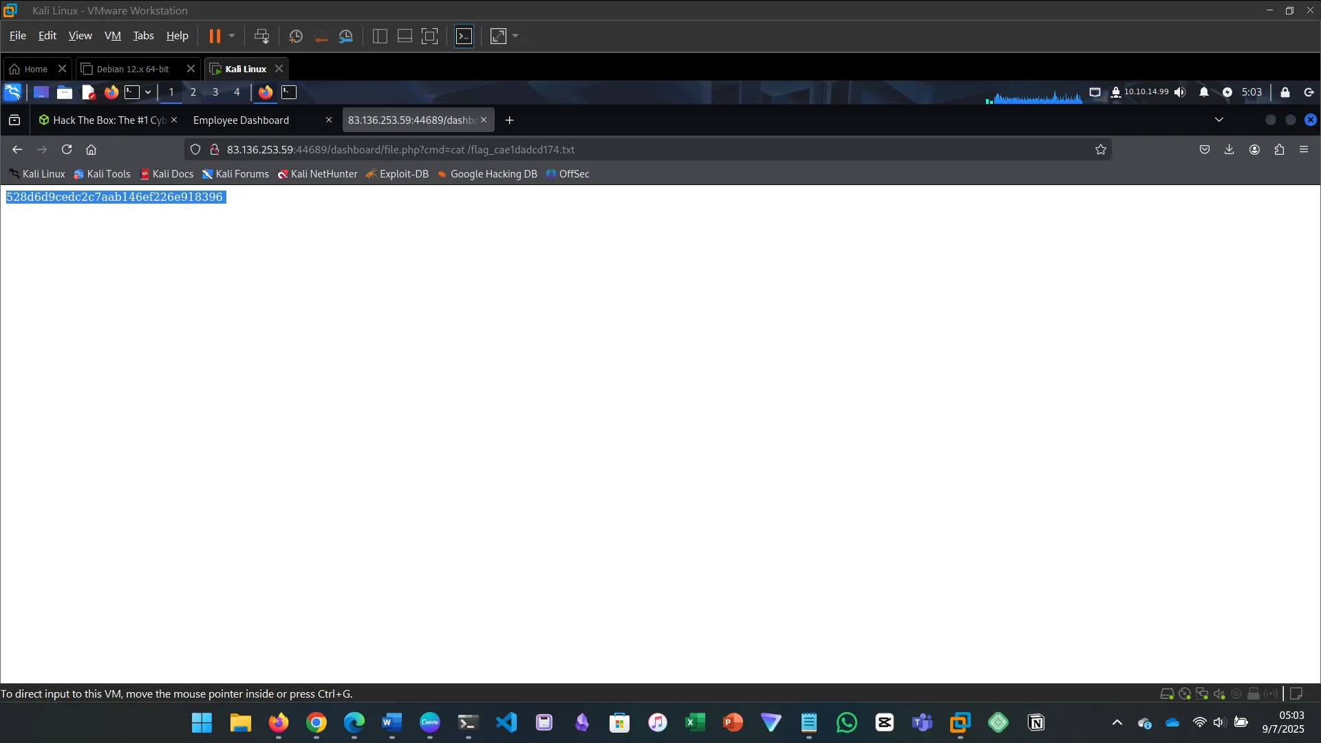1321x743 pixels.
Task: Toggle Kali volume speaker icon
Action: point(1180,92)
